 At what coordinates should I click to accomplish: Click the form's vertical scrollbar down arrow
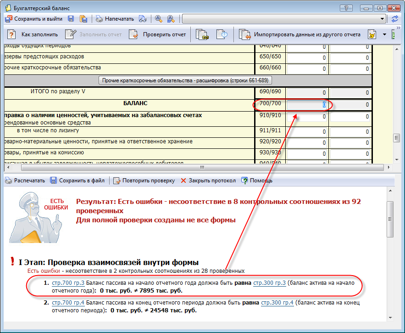pyautogui.click(x=396, y=160)
